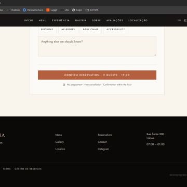Open the footer Menu link

click(x=59, y=135)
